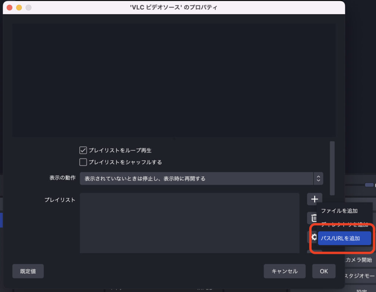Click the plus icon to add playlist item
This screenshot has width=376, height=292.
[x=314, y=199]
